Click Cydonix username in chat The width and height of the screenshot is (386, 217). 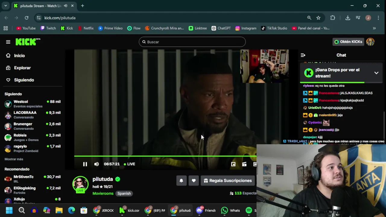click(314, 122)
